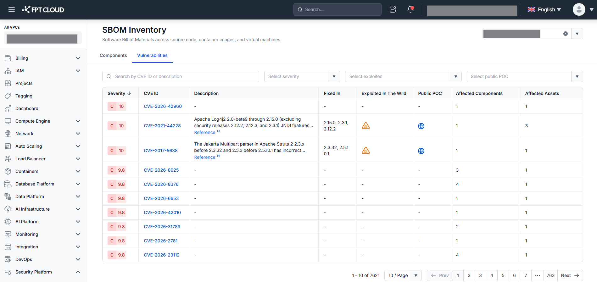This screenshot has height=282, width=597.
Task: Open Containers in the sidebar
Action: [x=27, y=171]
